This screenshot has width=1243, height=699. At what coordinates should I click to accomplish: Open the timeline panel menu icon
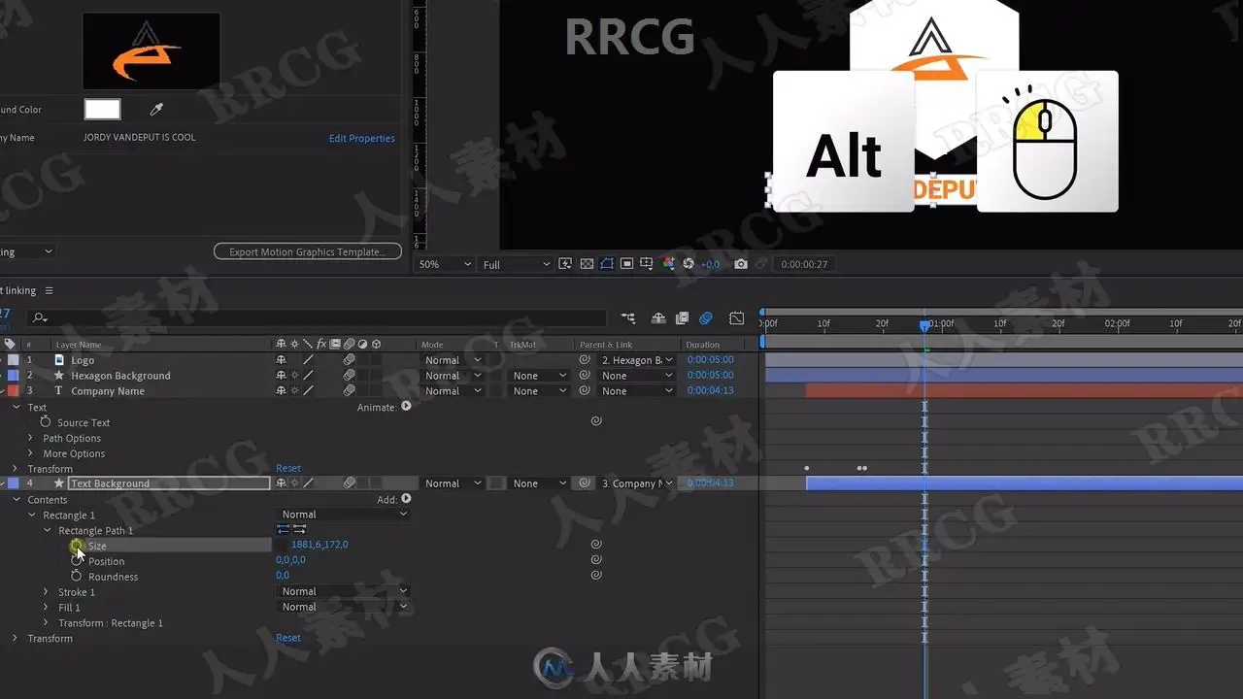[50, 291]
